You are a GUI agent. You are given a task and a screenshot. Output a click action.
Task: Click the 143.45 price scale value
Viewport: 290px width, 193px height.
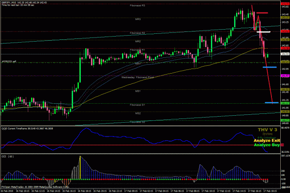coord(285,14)
